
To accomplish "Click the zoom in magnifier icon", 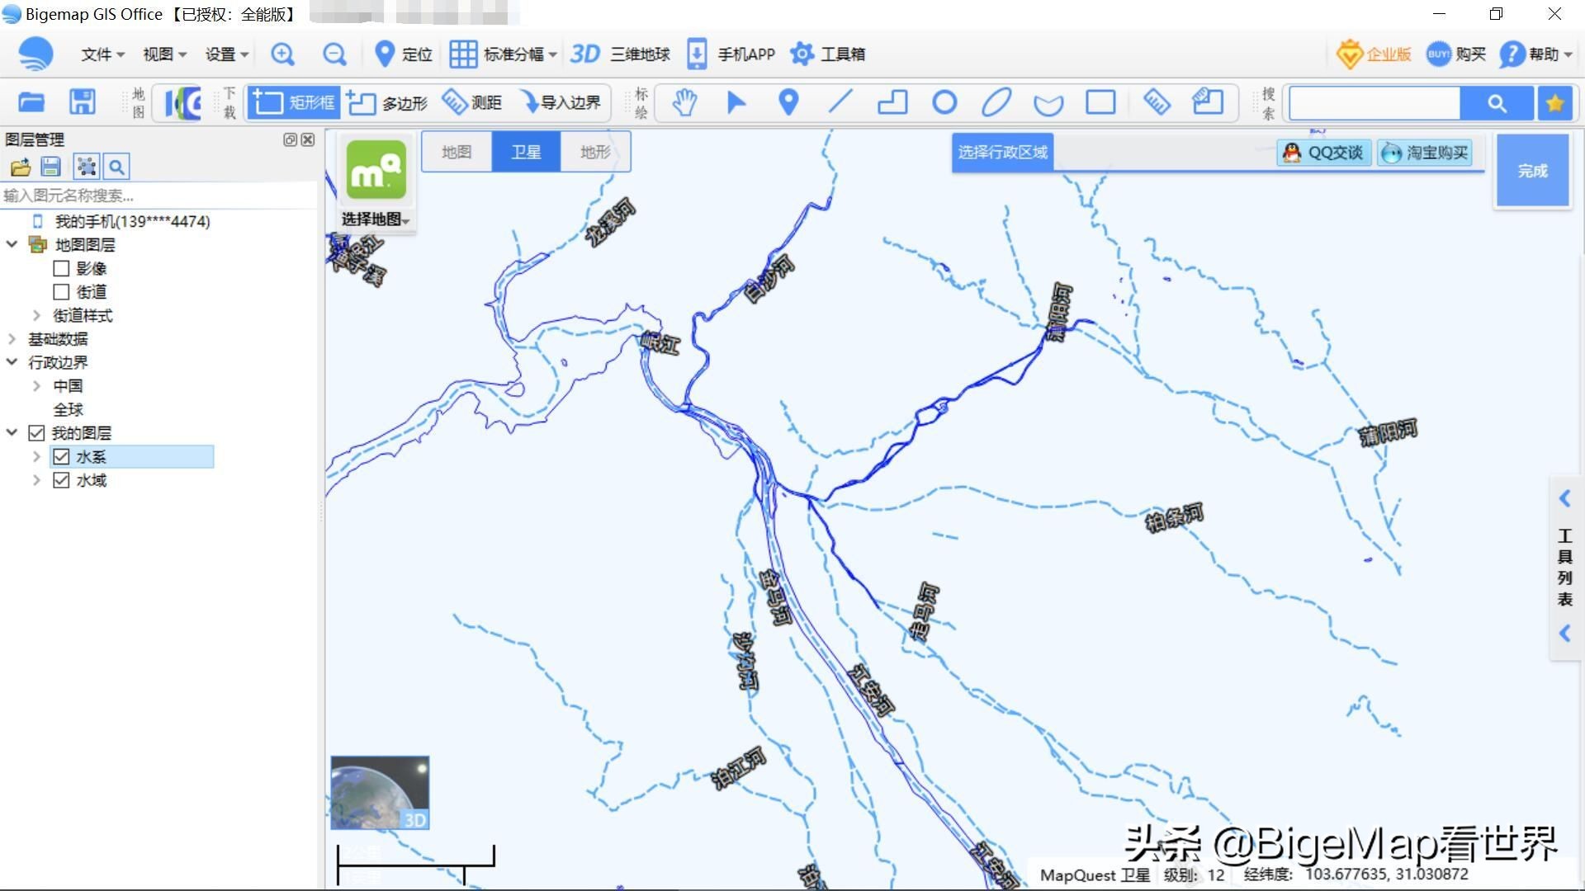I will (x=282, y=54).
